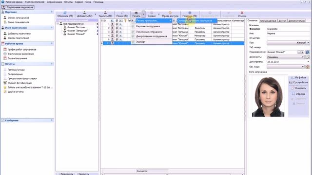Click the Справочник персонала window tab
312x175 pixels.
[18, 7]
